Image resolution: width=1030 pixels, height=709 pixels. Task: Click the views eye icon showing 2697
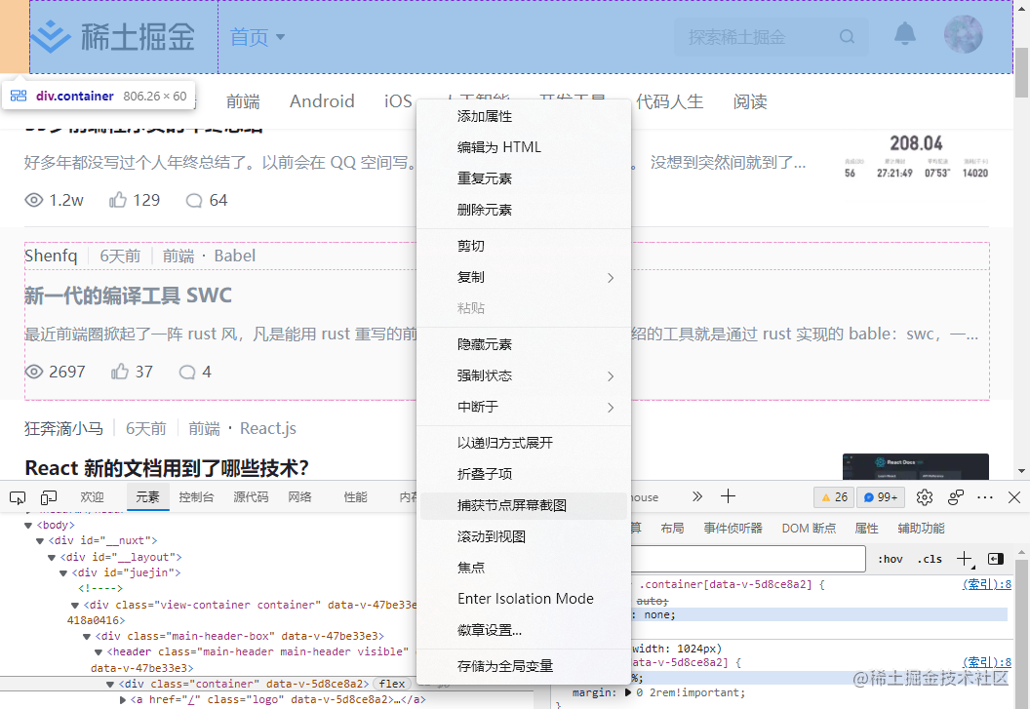pos(33,372)
